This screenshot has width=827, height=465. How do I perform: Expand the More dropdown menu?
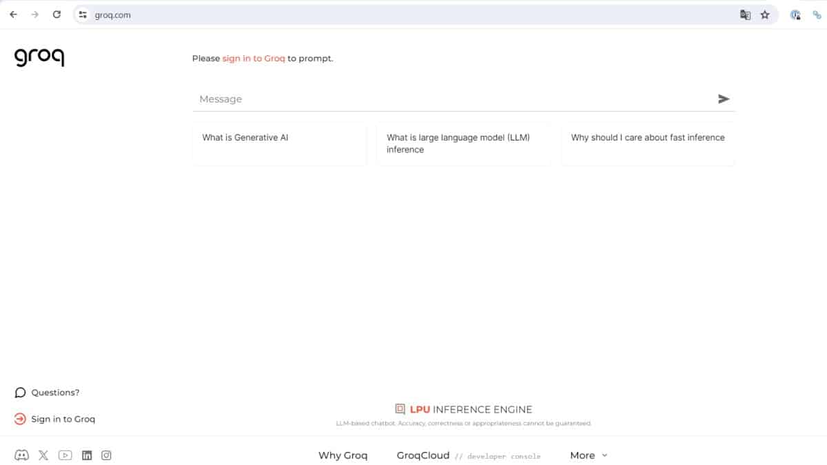point(589,455)
